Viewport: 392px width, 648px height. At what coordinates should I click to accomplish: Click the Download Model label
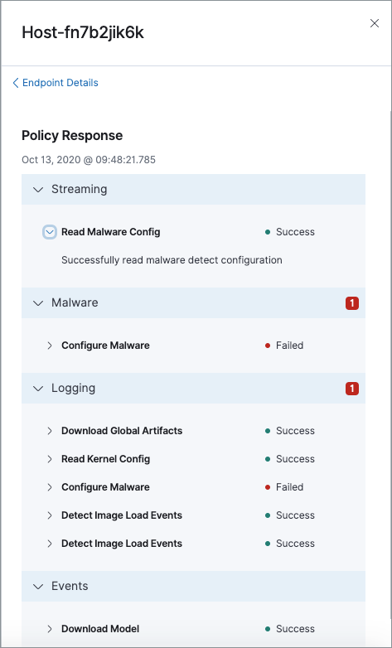(100, 629)
